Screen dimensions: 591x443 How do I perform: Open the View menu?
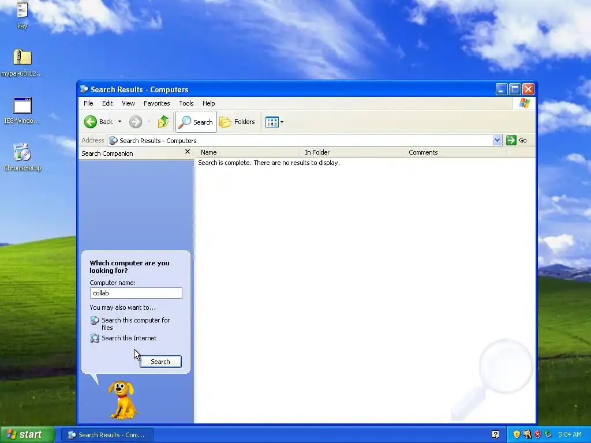[x=128, y=103]
